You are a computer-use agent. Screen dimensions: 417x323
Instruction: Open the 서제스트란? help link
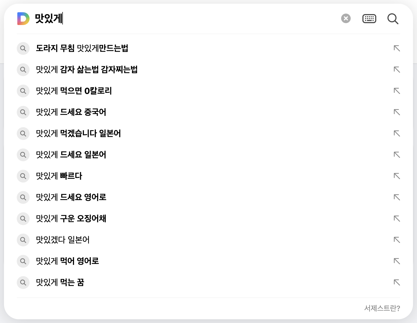pos(382,308)
